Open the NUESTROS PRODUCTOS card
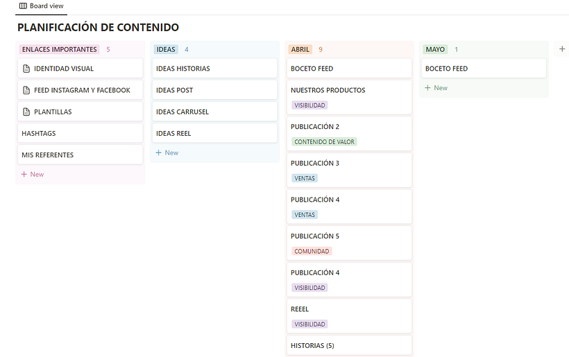Viewport: 569px width, 357px height. 350,97
